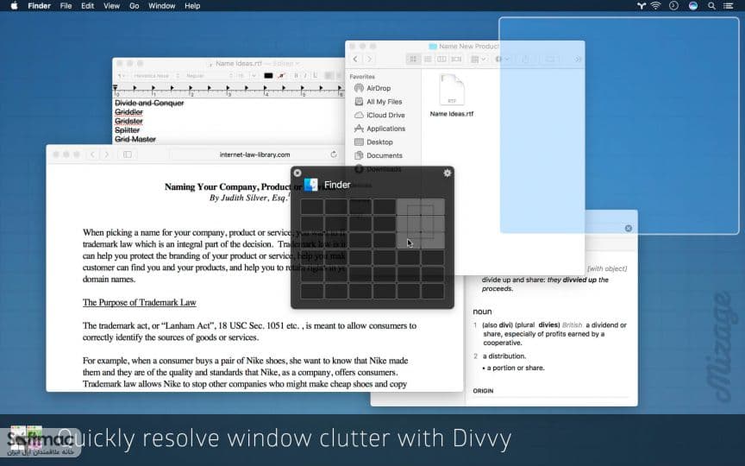Open the Help menu

click(x=192, y=6)
